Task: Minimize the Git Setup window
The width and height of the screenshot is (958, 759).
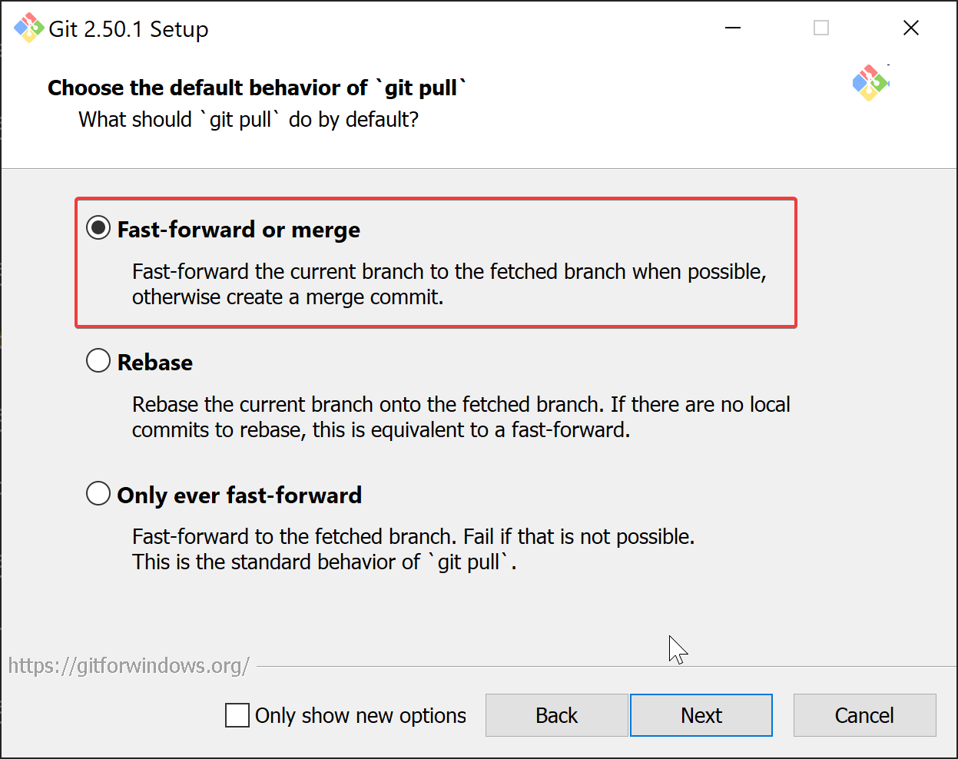Action: coord(733,28)
